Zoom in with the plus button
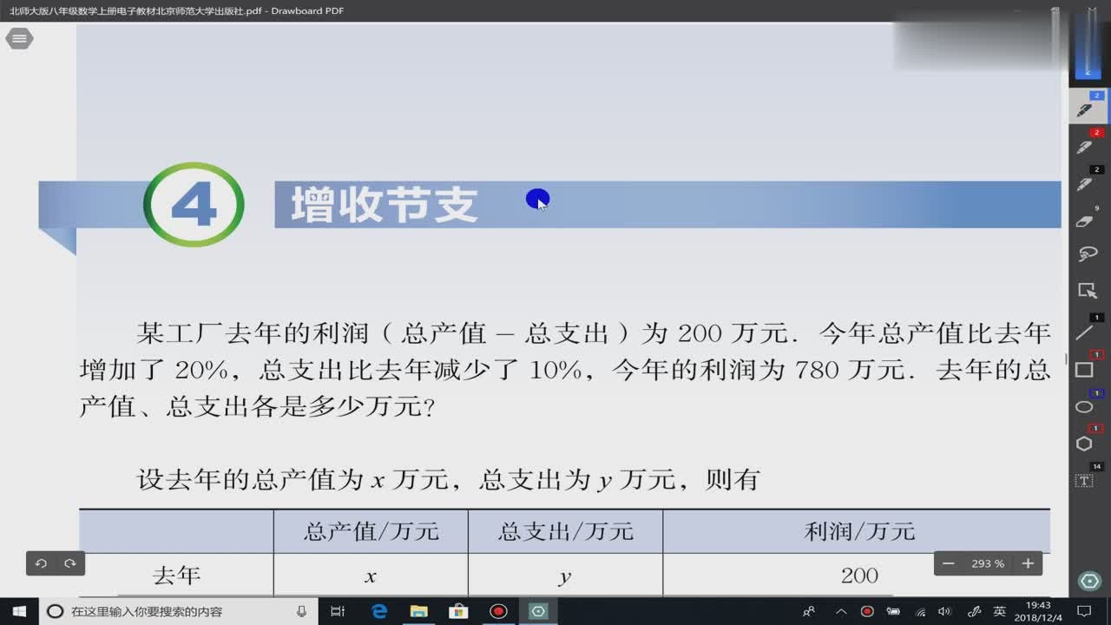Viewport: 1111px width, 625px height. (x=1028, y=563)
